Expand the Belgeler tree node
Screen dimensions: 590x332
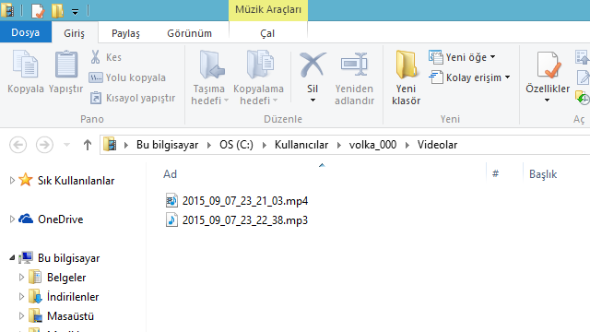[x=21, y=278]
